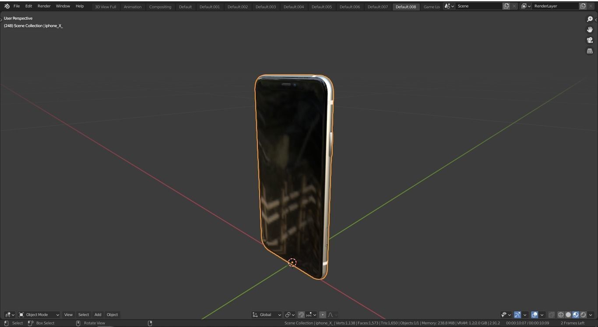This screenshot has width=598, height=327.
Task: Click the RenderLayer name field
Action: point(556,6)
